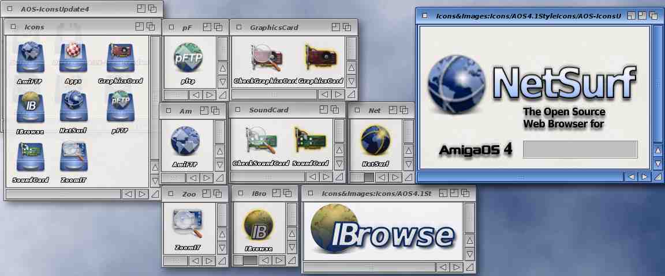Click zoom gadget of the Icons window
This screenshot has width=665, height=276.
pyautogui.click(x=140, y=27)
